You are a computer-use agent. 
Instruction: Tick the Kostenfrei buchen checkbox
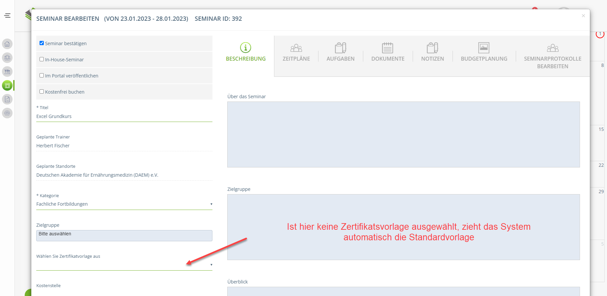tap(42, 92)
